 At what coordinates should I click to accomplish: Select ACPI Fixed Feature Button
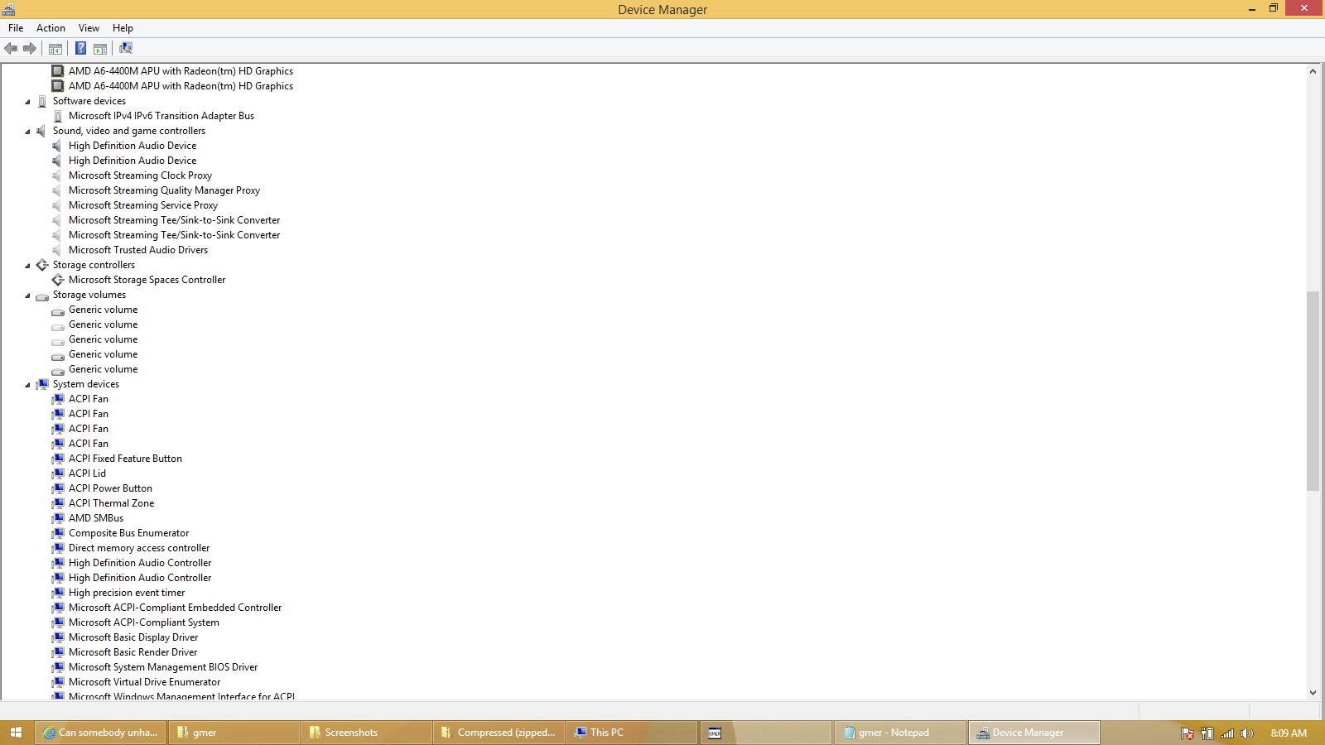[125, 459]
